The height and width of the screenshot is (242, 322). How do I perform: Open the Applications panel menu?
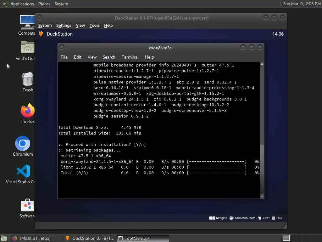(x=22, y=4)
